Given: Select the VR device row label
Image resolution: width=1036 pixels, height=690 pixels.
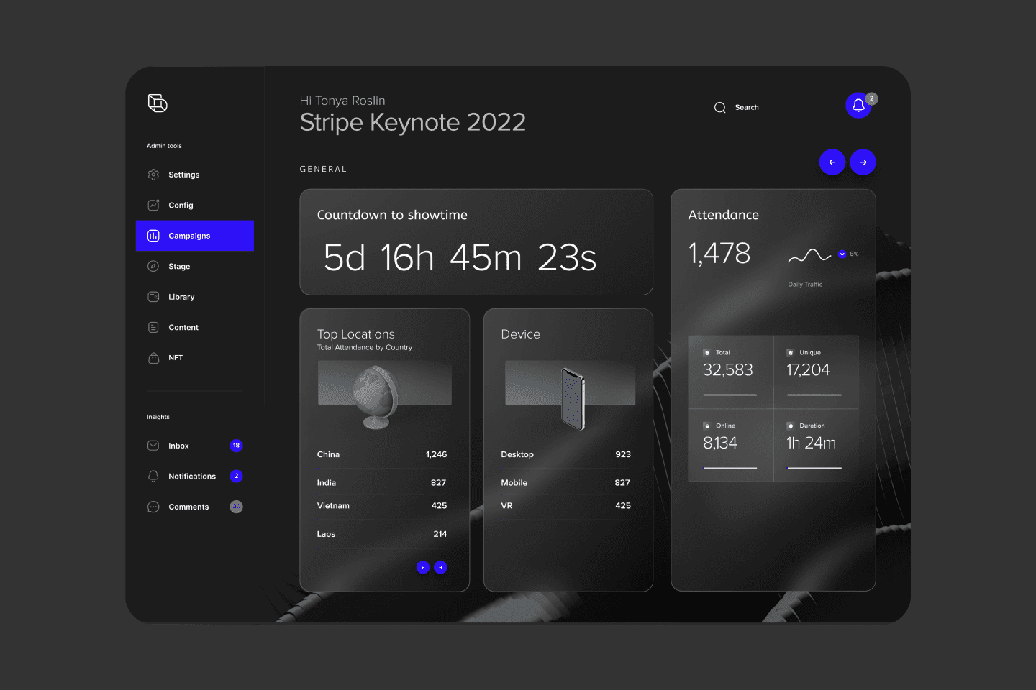Looking at the screenshot, I should [506, 506].
